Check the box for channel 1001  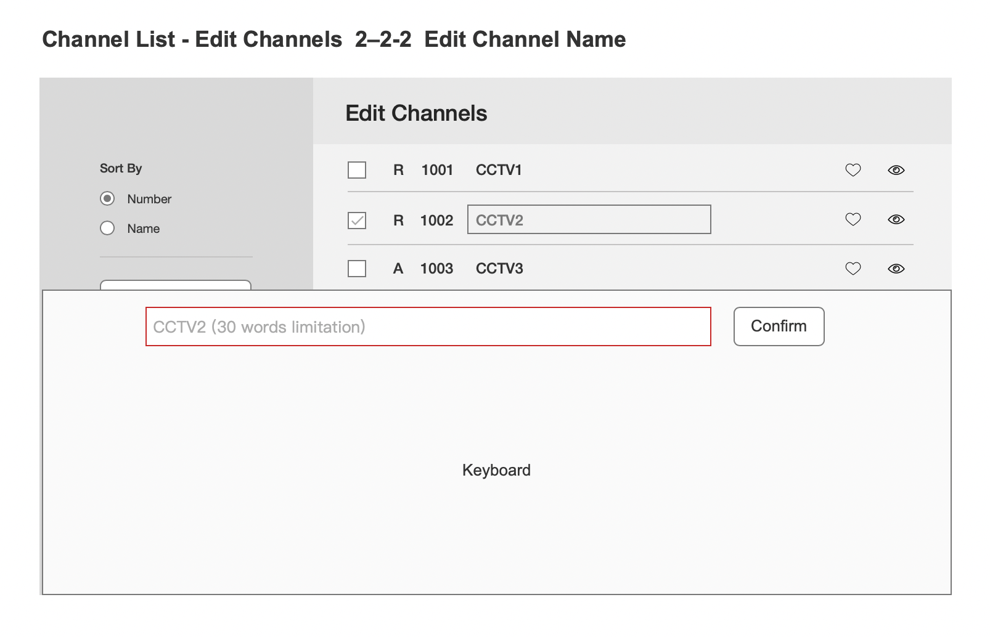(x=357, y=170)
